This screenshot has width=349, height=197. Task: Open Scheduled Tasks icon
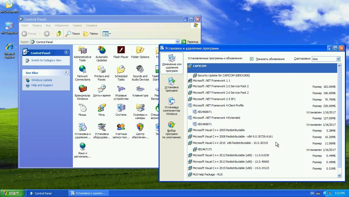(121, 73)
